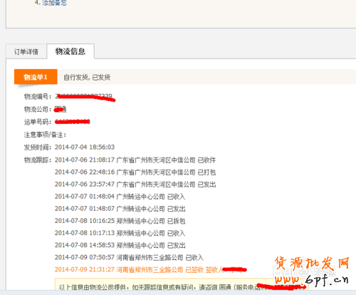Click the 01:48:04 广州转运中心 已收入 entry
Screen dimensions: 356x295
coord(120,197)
